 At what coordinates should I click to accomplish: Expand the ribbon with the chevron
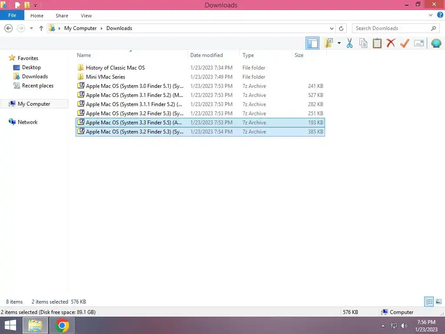pos(431,15)
